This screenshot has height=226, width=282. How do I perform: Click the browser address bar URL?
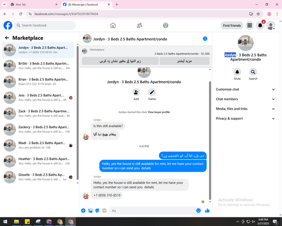[67, 14]
